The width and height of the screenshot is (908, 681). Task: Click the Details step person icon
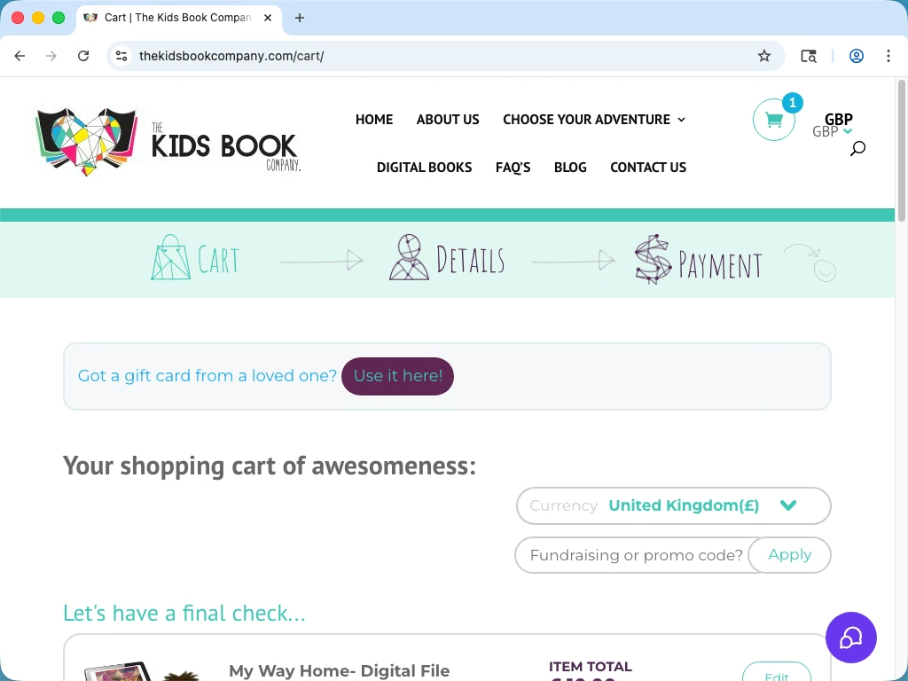(408, 258)
